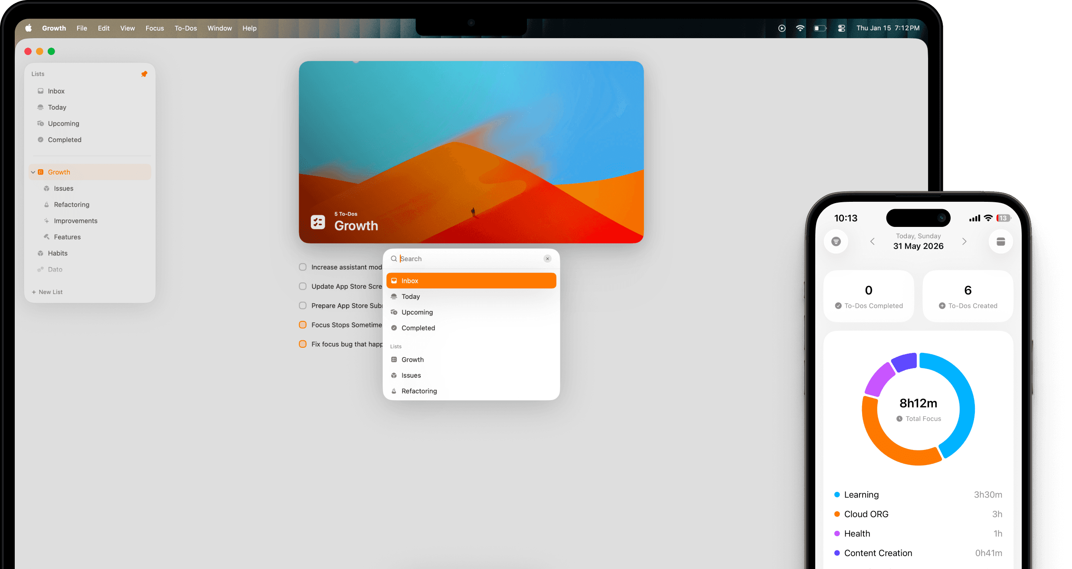Check off 'Prepare App Store Sub' to-do
Viewport: 1072px width, 569px height.
(x=303, y=305)
